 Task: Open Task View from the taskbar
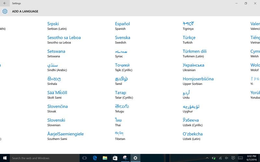click(84, 158)
